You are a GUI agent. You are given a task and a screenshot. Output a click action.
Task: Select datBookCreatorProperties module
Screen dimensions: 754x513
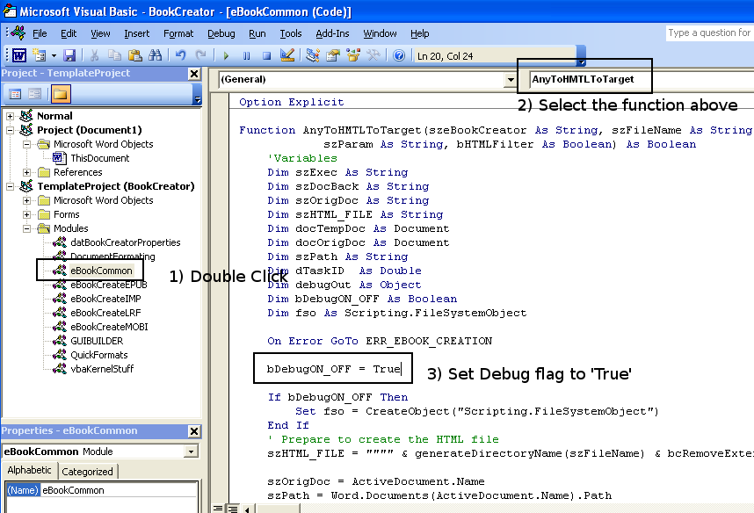125,242
